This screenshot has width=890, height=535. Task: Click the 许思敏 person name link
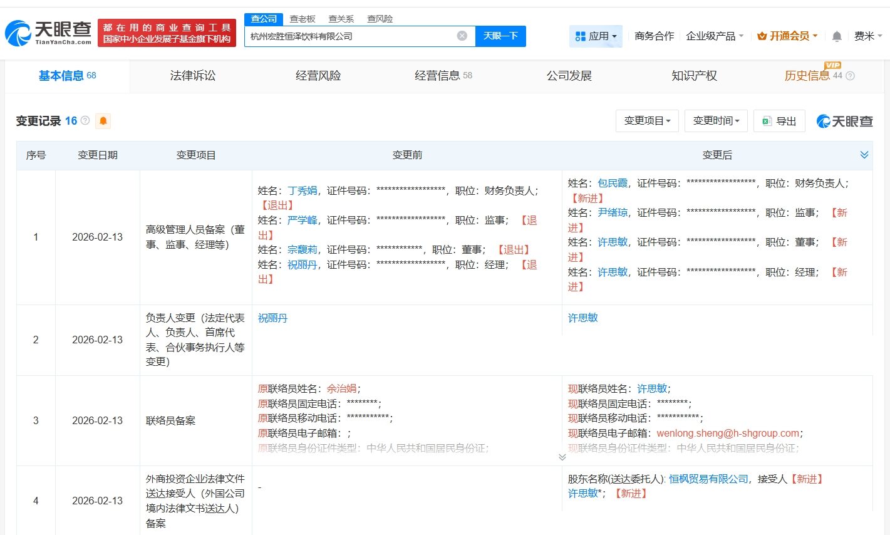click(x=582, y=318)
